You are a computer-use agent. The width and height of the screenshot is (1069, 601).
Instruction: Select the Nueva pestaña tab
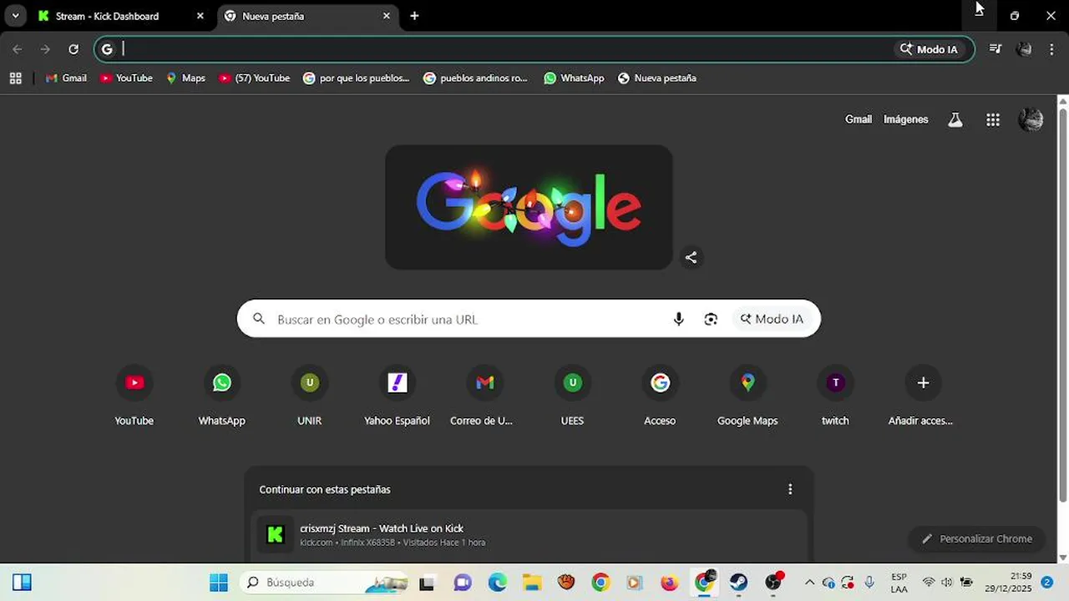tap(307, 16)
